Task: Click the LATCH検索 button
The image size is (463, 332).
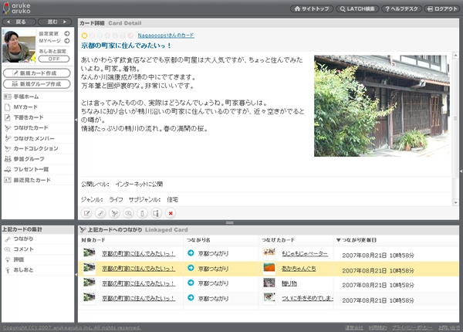Action: tap(357, 8)
